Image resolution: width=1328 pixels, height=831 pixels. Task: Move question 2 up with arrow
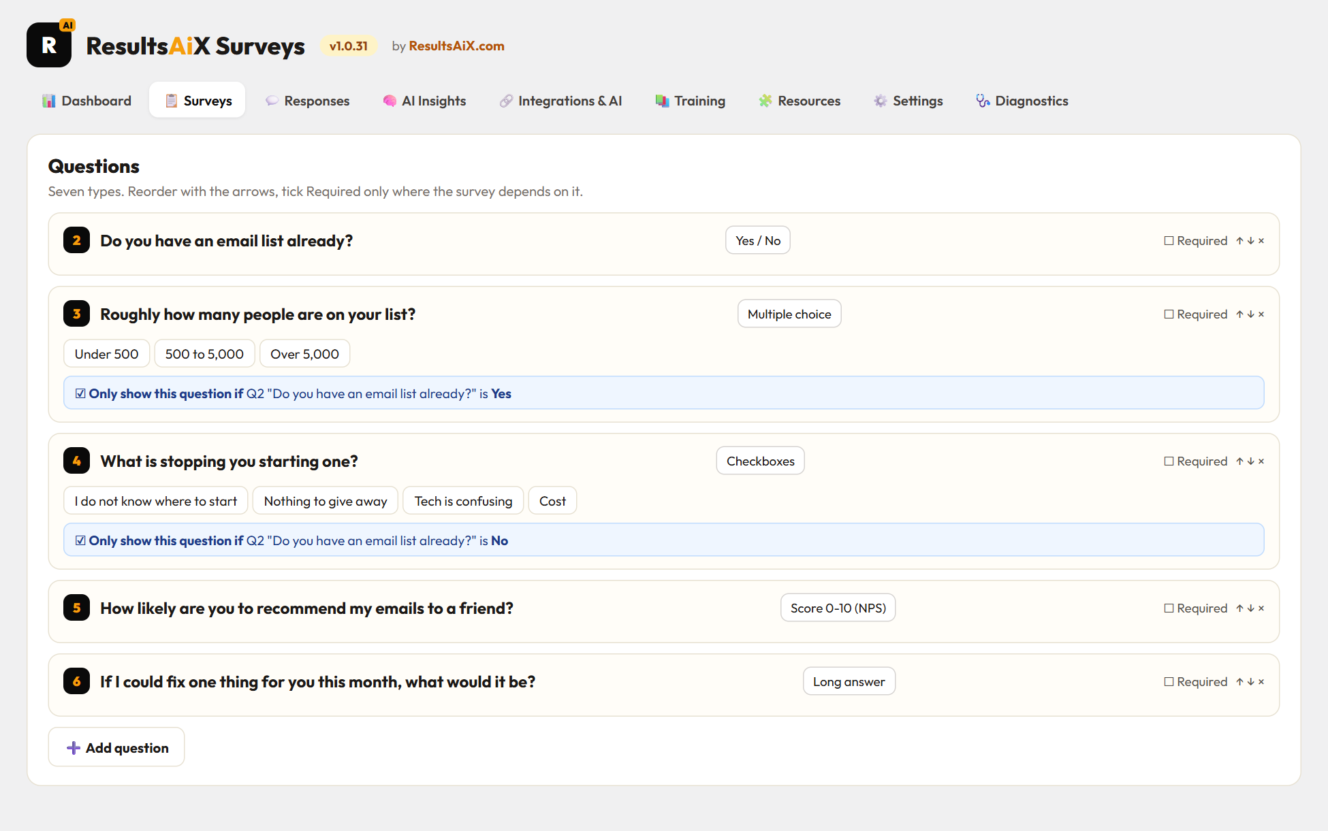[1240, 241]
